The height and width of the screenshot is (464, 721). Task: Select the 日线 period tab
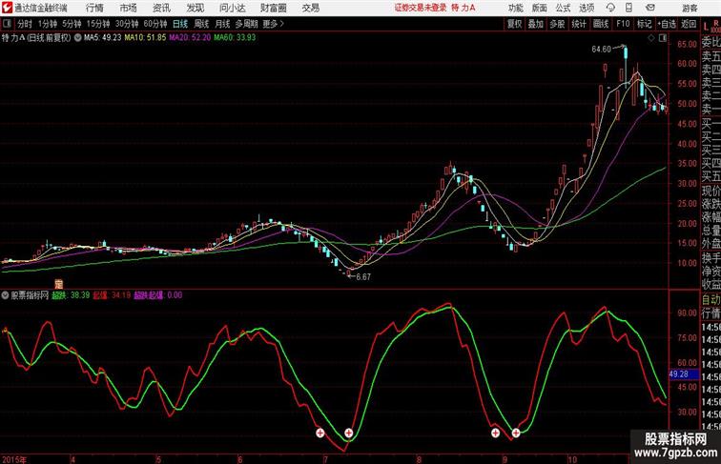point(180,24)
